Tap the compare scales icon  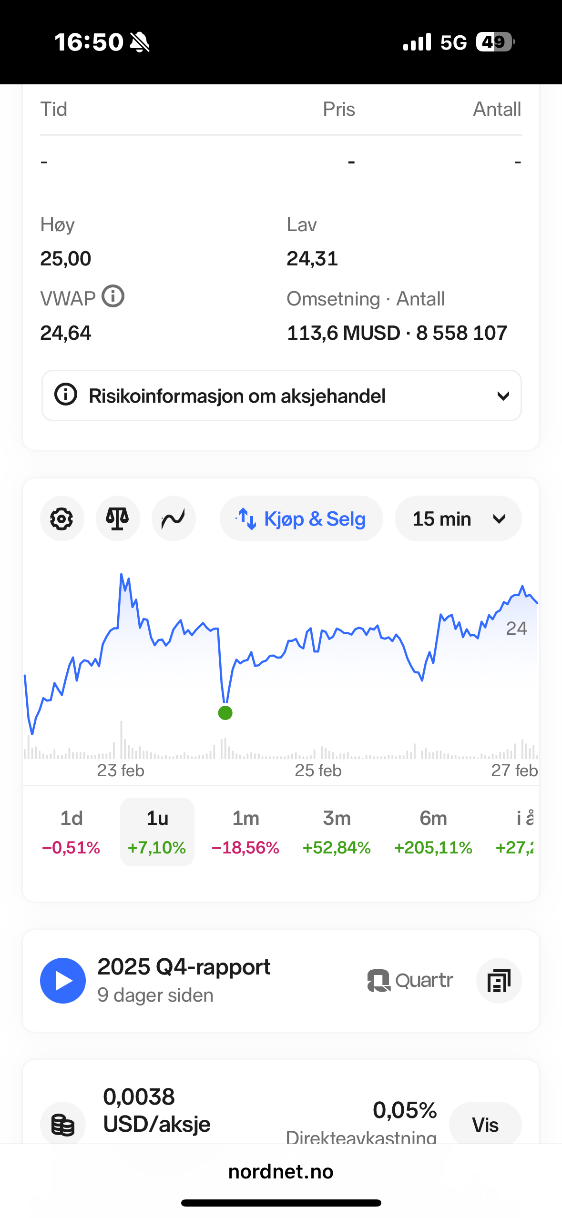[x=118, y=518]
